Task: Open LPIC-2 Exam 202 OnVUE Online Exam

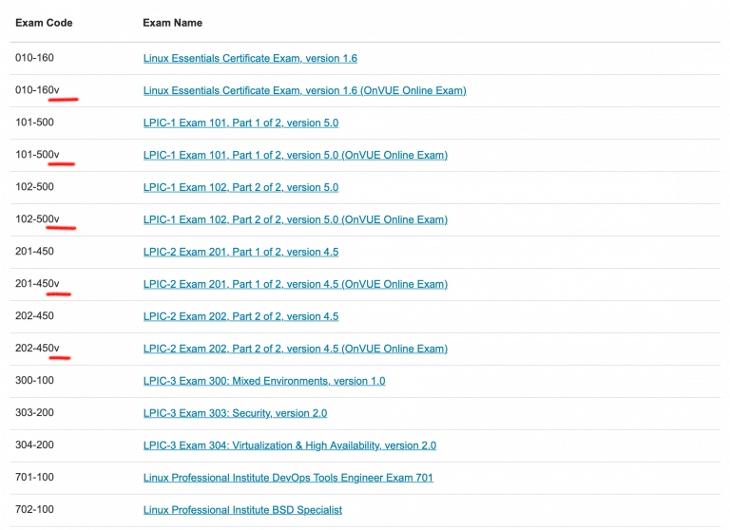Action: (295, 350)
